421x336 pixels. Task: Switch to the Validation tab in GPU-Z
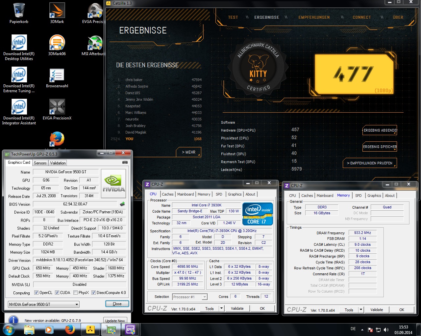pyautogui.click(x=58, y=163)
